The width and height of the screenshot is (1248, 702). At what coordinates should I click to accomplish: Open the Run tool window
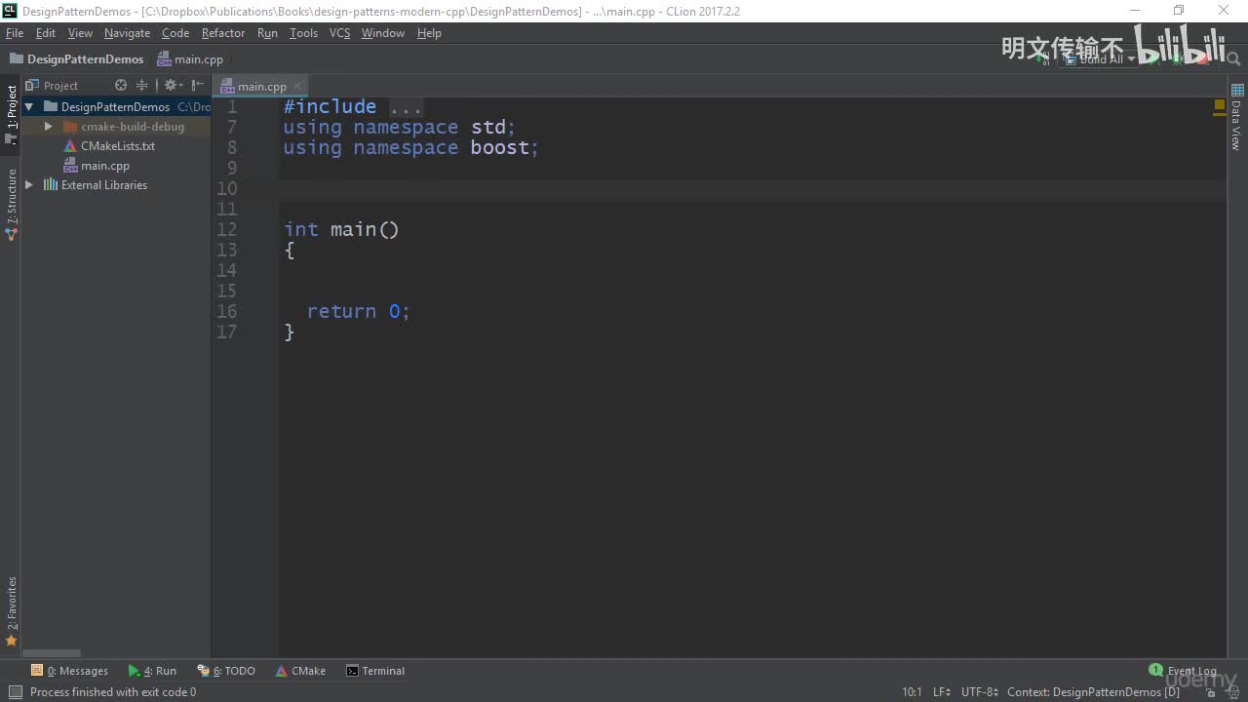pos(152,671)
